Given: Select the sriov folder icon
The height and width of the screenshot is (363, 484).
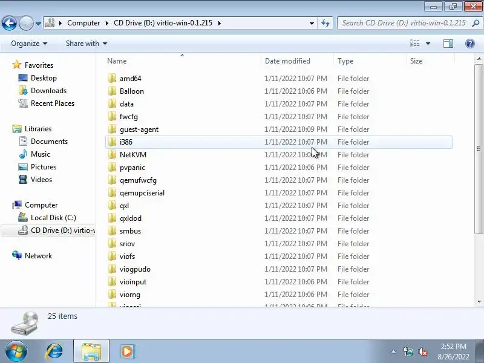Looking at the screenshot, I should (x=112, y=243).
